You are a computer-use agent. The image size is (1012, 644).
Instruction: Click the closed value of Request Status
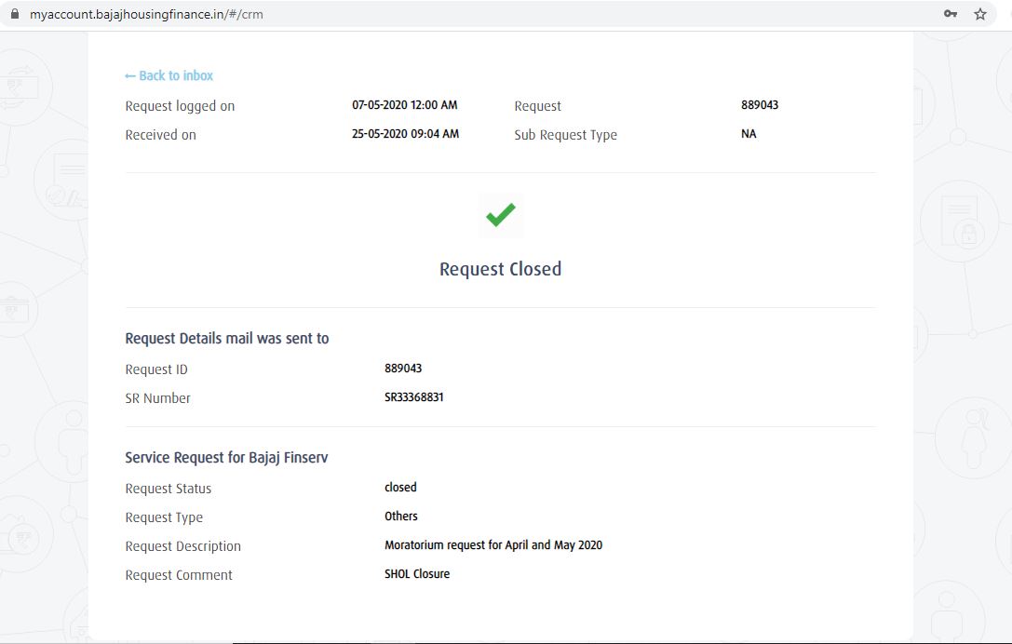pyautogui.click(x=400, y=488)
